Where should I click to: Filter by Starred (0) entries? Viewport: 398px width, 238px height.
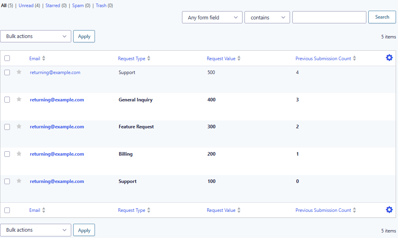pyautogui.click(x=56, y=6)
